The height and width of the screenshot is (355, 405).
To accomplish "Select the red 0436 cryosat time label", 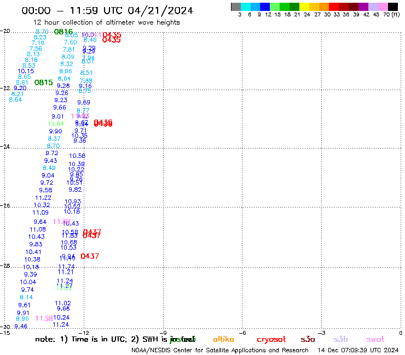I will pos(103,123).
